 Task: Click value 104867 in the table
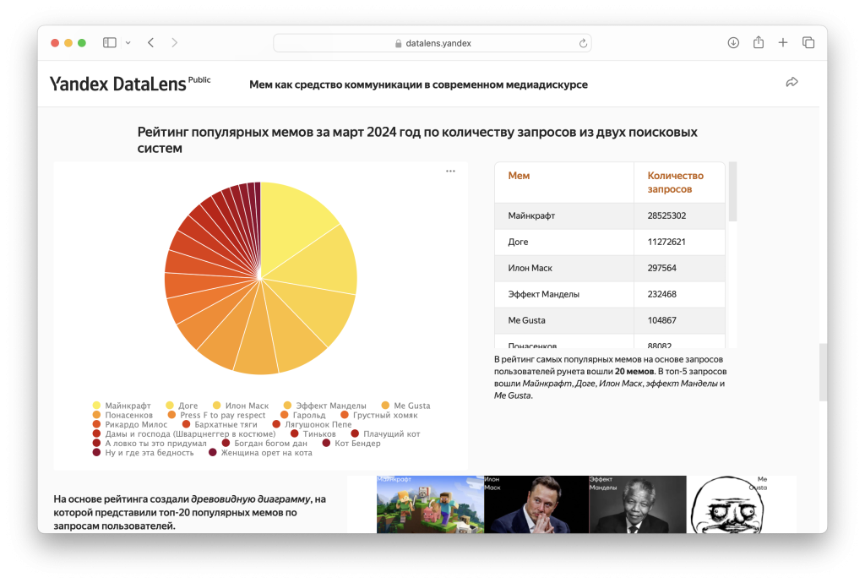[662, 320]
